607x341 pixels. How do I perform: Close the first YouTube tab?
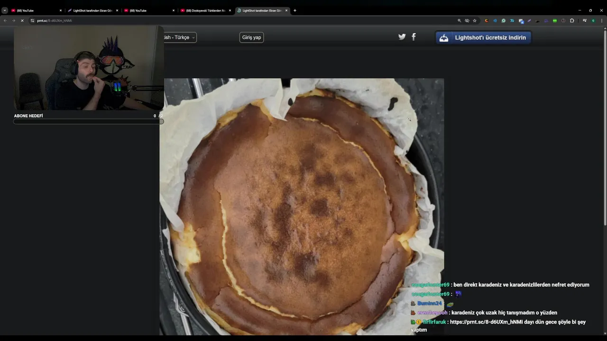[61, 10]
